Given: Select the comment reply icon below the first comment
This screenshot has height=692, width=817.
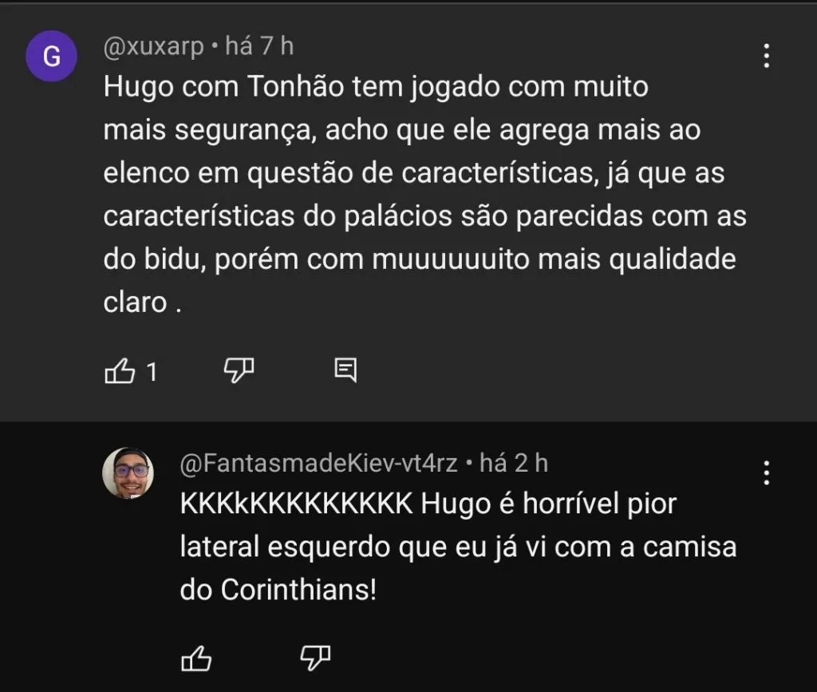Looking at the screenshot, I should tap(346, 370).
